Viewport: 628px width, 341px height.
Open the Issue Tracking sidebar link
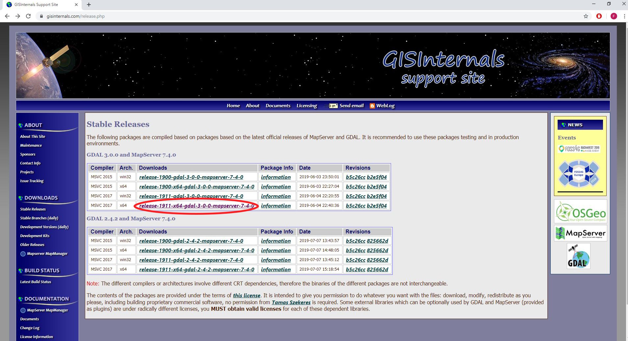32,181
